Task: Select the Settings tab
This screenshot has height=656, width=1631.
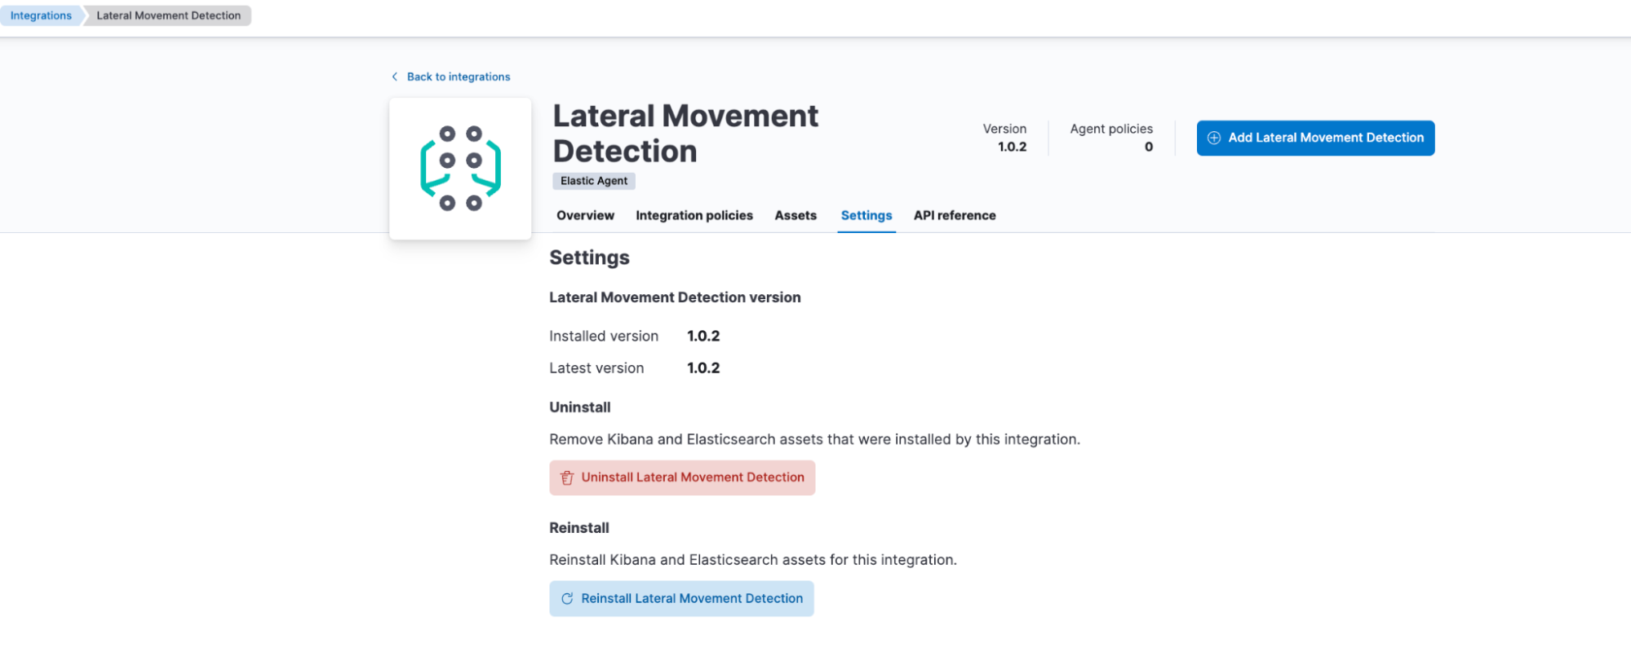Action: pyautogui.click(x=866, y=215)
